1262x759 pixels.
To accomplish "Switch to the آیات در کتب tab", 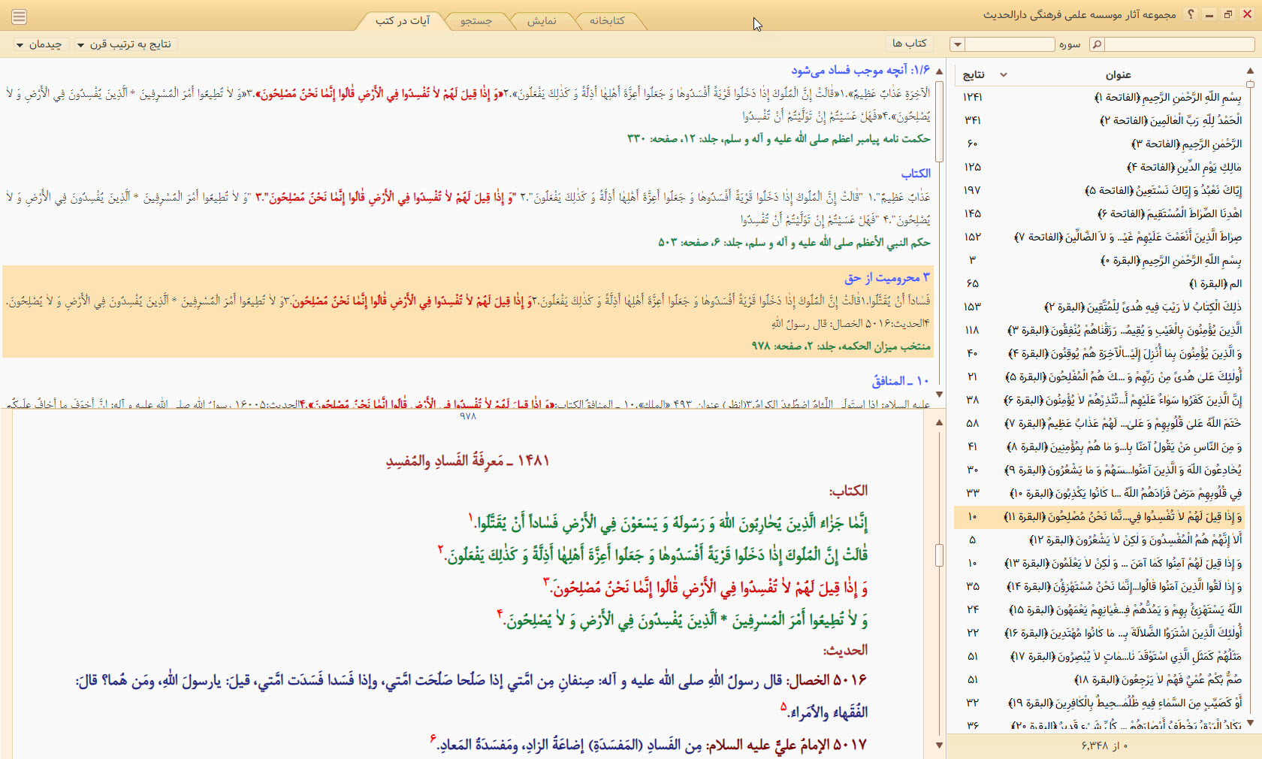I will pyautogui.click(x=403, y=21).
